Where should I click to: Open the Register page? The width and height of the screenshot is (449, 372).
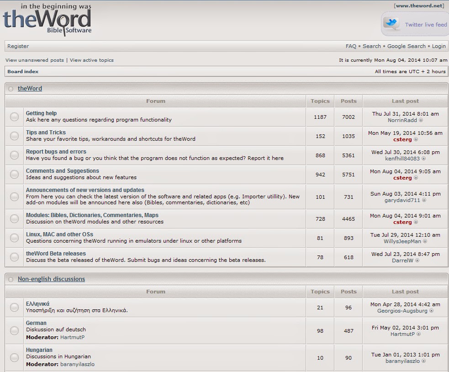pos(18,46)
